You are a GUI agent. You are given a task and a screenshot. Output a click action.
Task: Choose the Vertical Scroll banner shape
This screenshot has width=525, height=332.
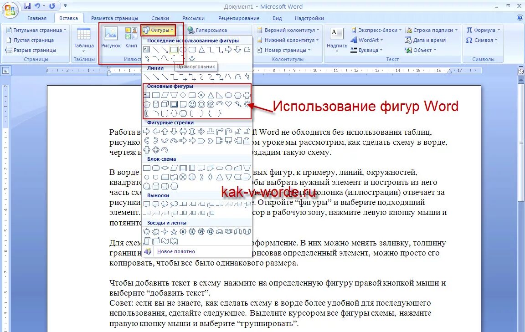147,240
